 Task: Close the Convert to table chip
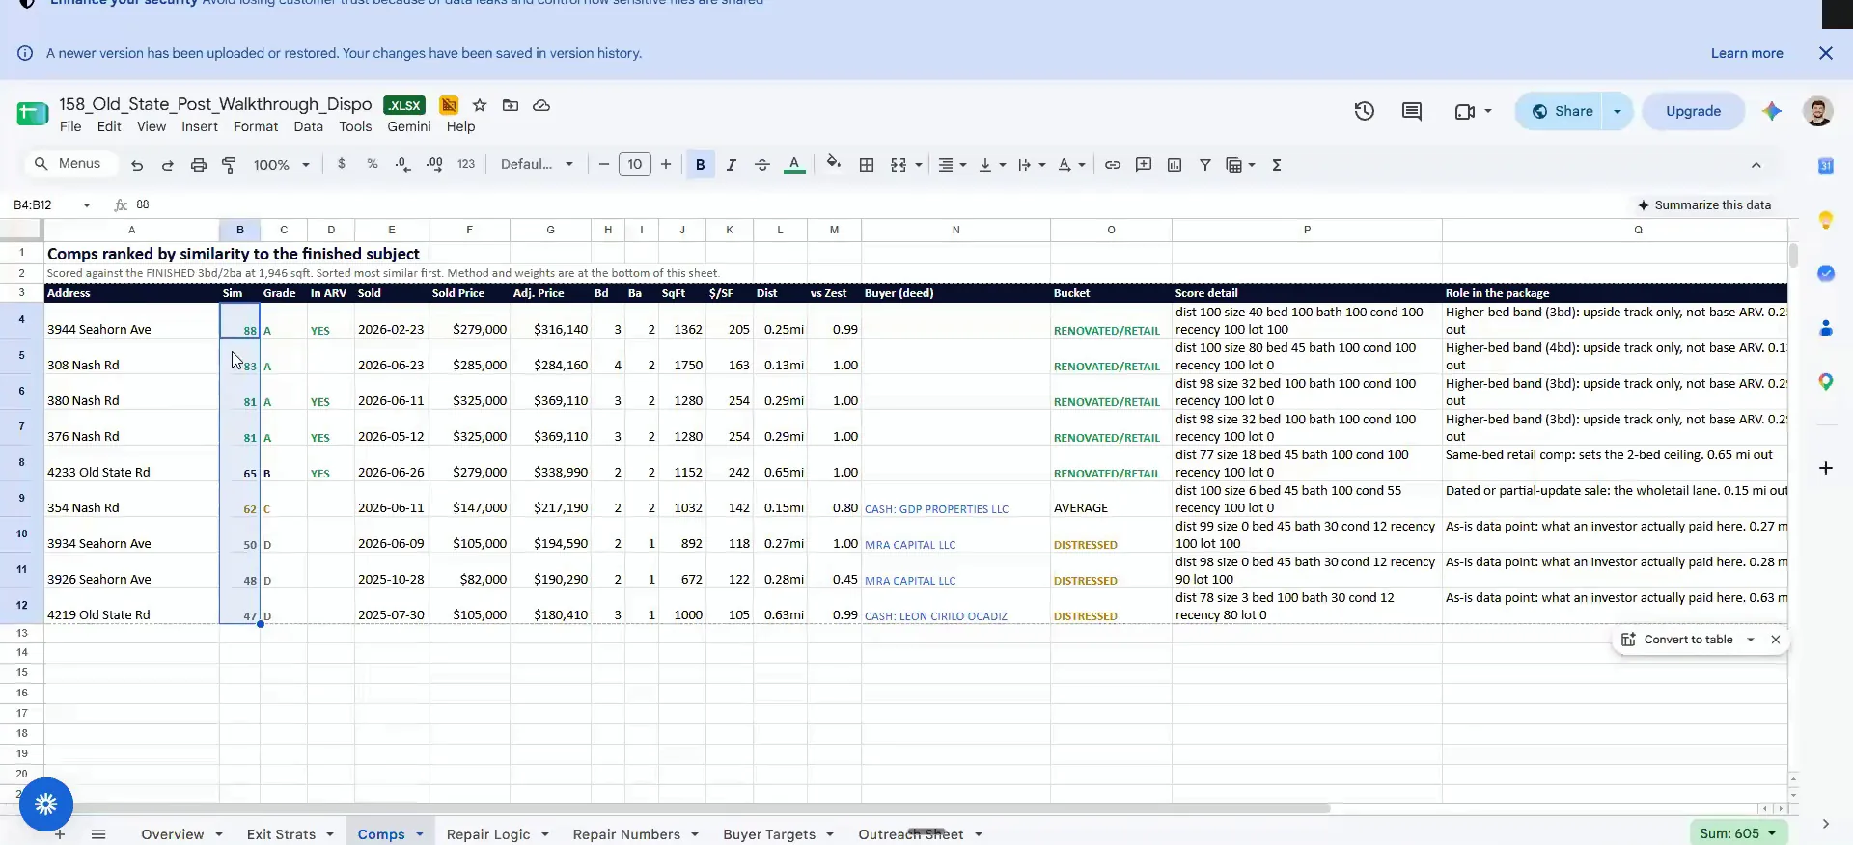coord(1776,640)
